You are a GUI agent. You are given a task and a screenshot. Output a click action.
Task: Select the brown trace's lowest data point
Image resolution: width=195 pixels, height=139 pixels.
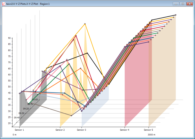71,116
